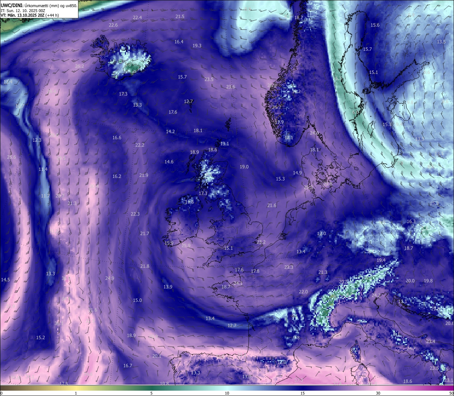The width and height of the screenshot is (454, 396).
Task: Click the value 15.0 on the map
Action: (137, 300)
